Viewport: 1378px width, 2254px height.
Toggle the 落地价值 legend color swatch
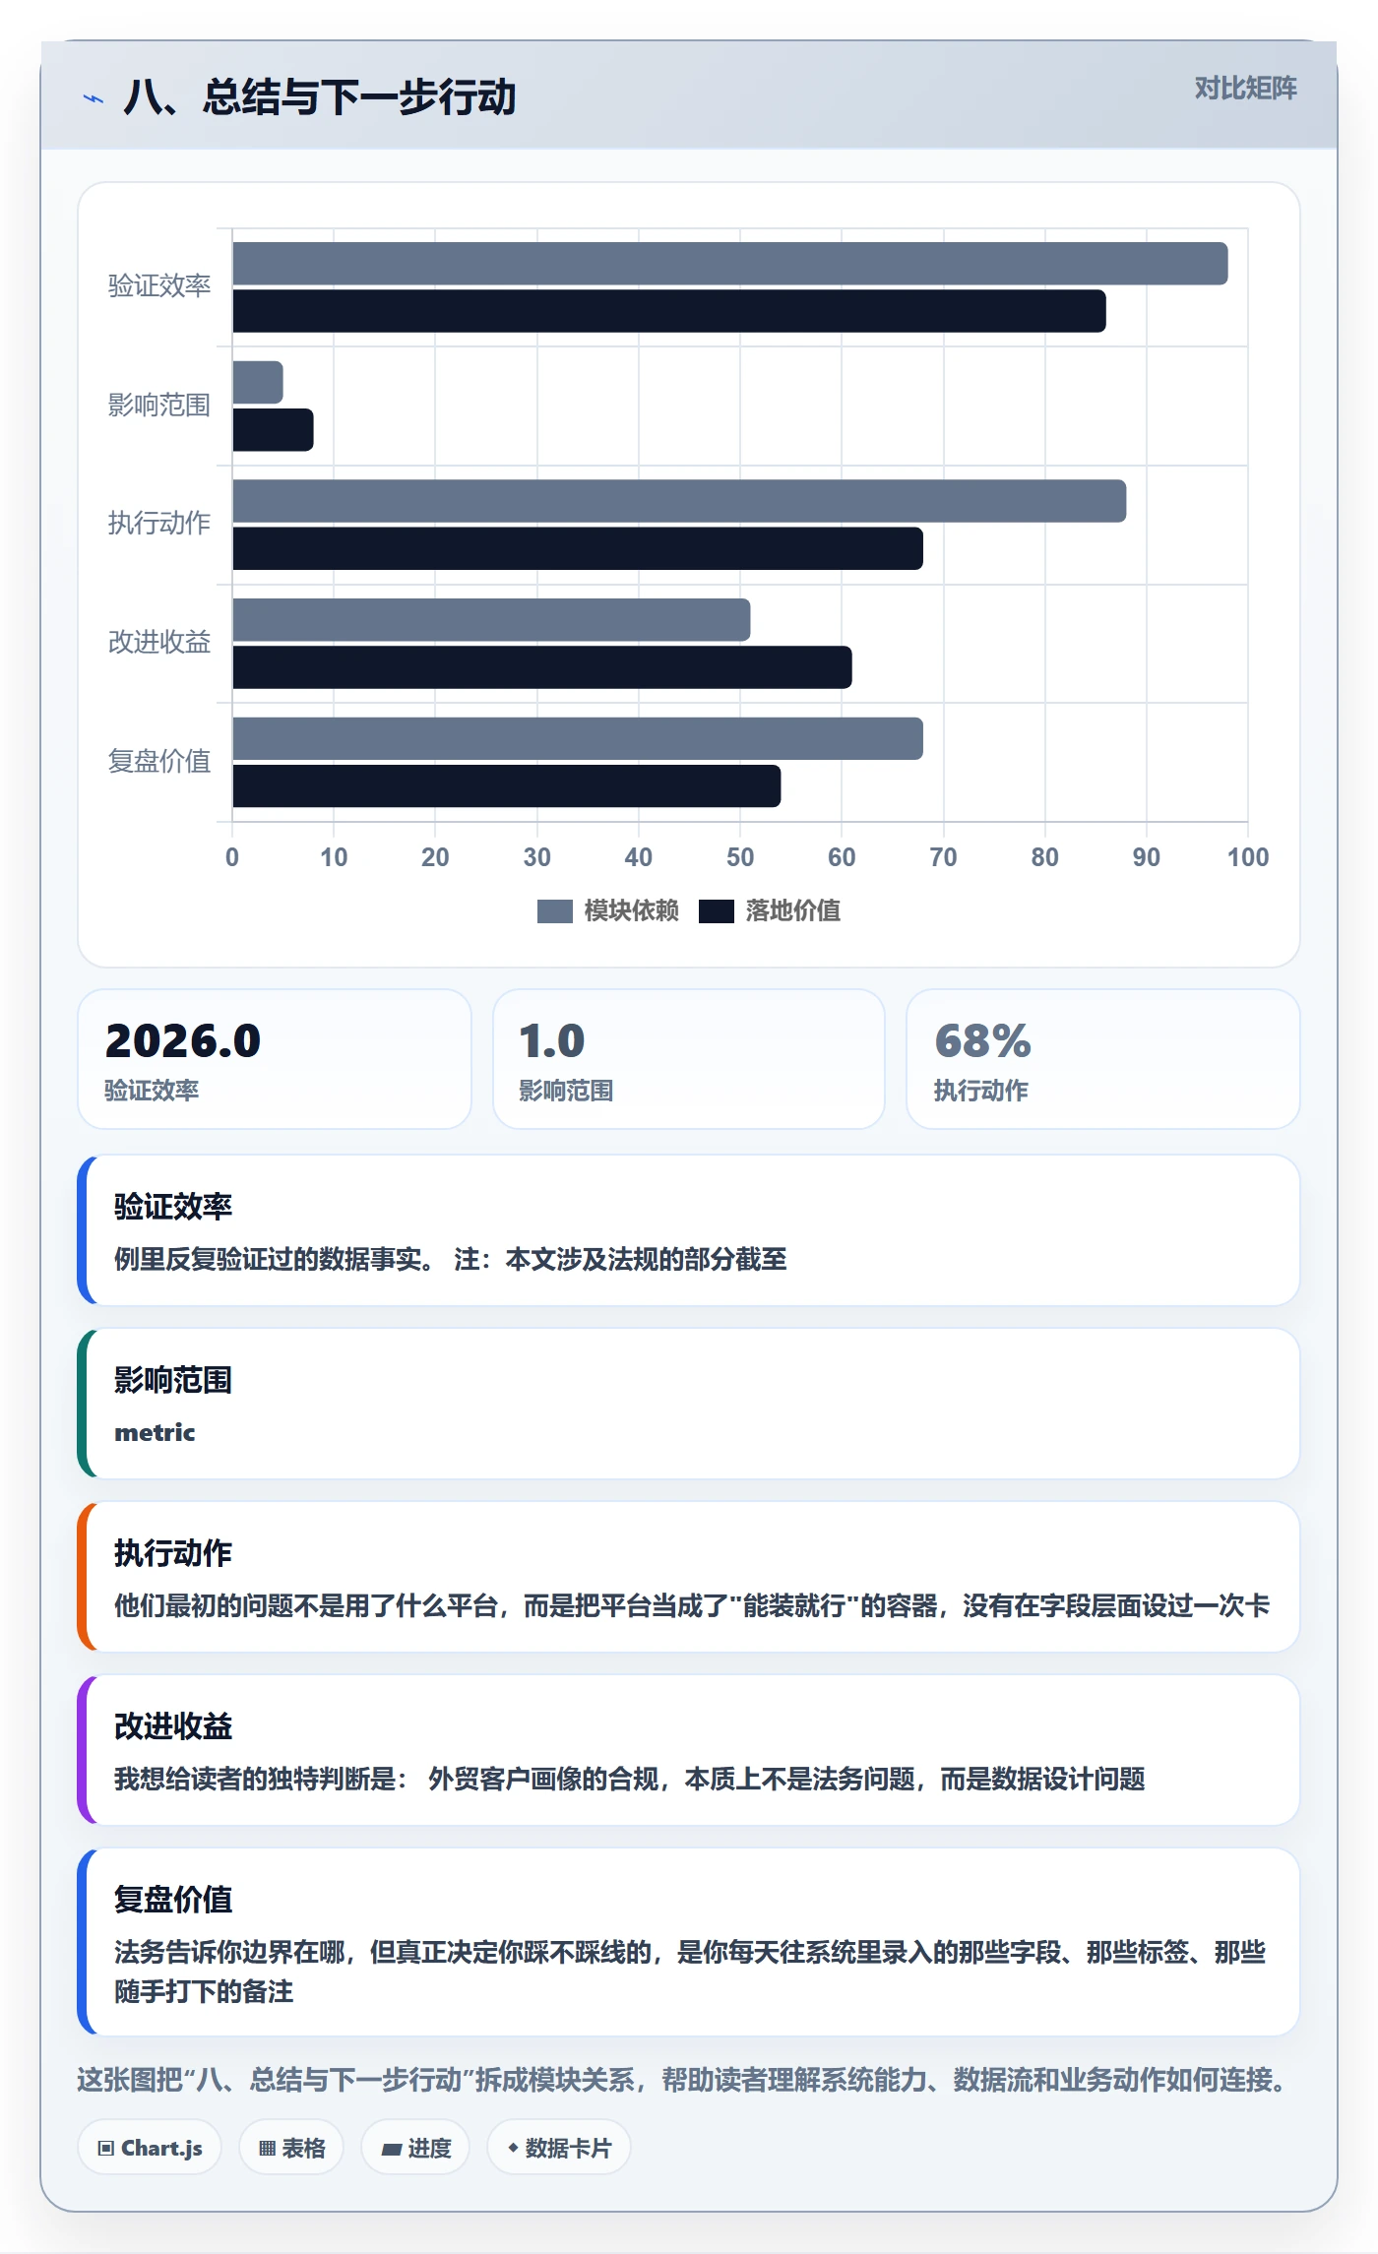717,911
